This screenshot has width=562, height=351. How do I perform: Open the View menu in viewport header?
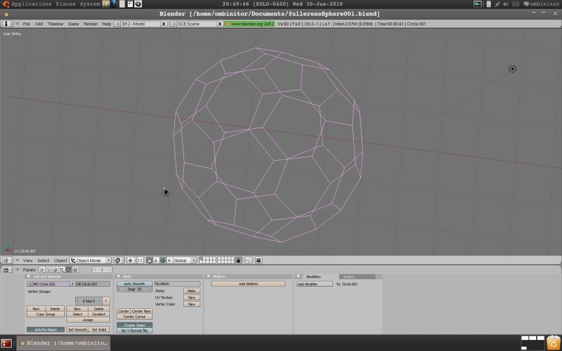pyautogui.click(x=27, y=261)
